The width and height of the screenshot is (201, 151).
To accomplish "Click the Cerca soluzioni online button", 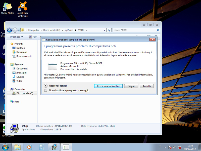I will pyautogui.click(x=108, y=86).
